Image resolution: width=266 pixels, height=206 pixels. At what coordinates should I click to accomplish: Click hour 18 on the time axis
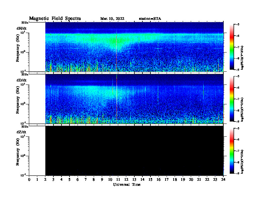(x=175, y=179)
